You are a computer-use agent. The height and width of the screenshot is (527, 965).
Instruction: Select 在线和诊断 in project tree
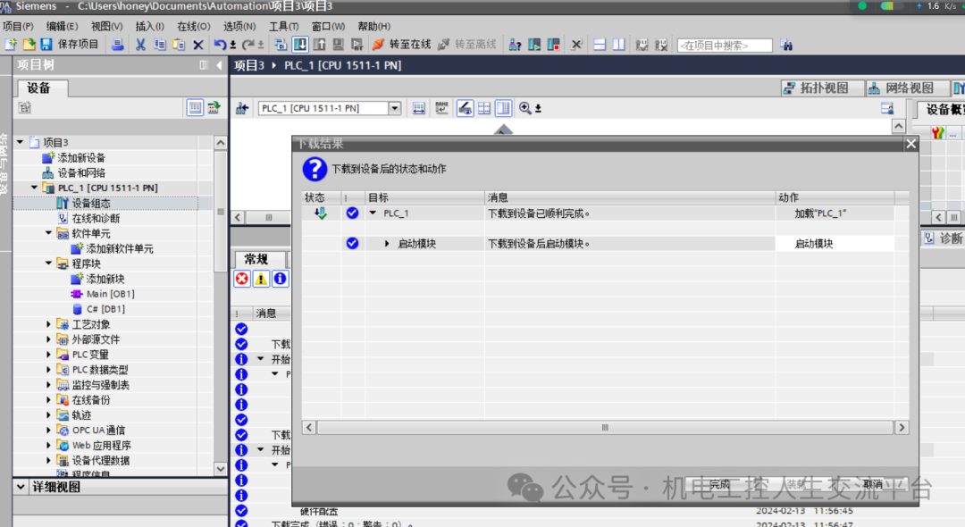(x=96, y=218)
